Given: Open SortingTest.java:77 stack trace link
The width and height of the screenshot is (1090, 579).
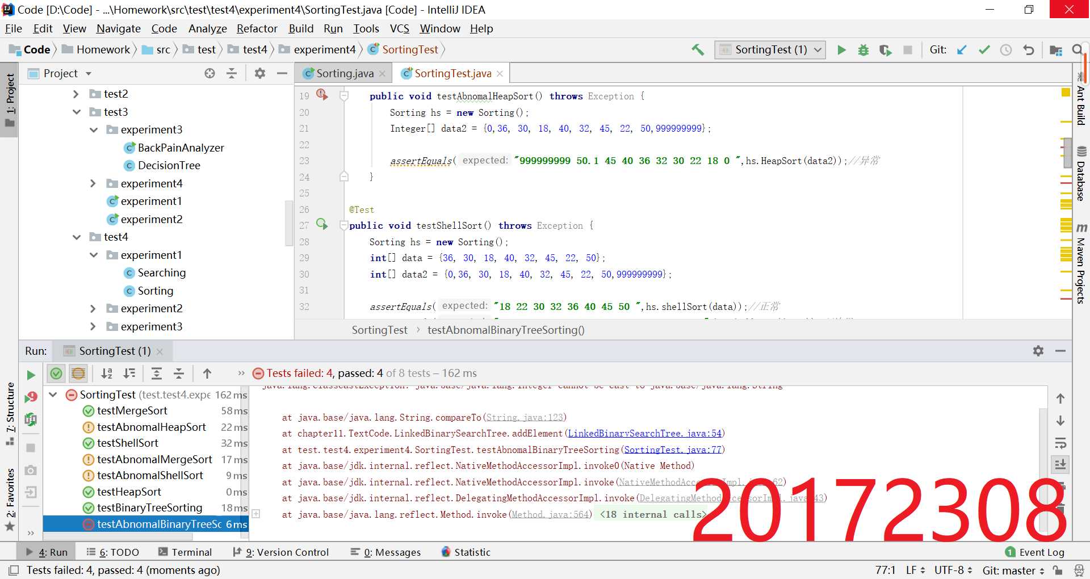Looking at the screenshot, I should (x=673, y=450).
